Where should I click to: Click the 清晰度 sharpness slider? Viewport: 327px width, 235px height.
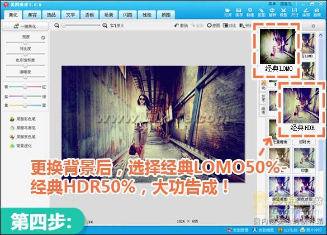[26, 77]
